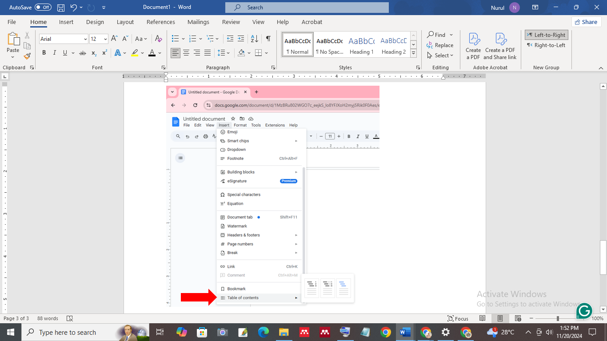Screen dimensions: 607x341
Task: Click the Search box in title bar
Action: [x=307, y=8]
